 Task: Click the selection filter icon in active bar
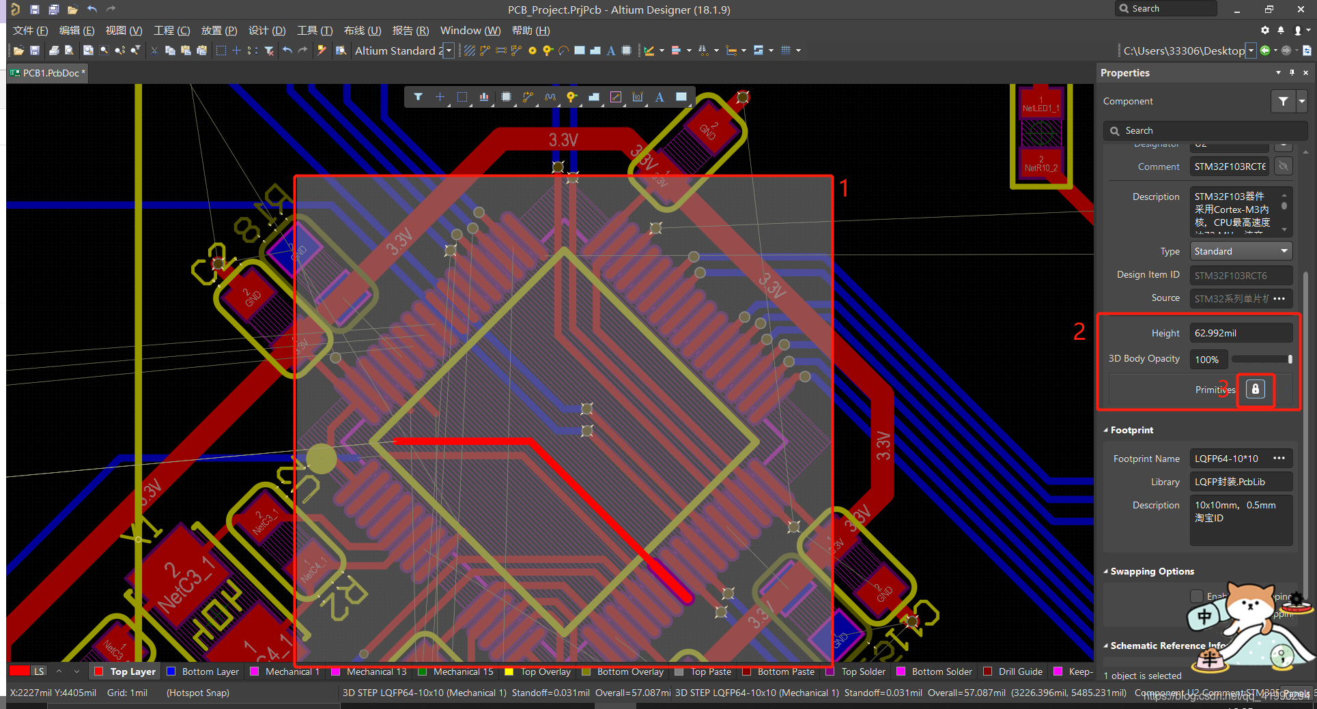pyautogui.click(x=418, y=97)
